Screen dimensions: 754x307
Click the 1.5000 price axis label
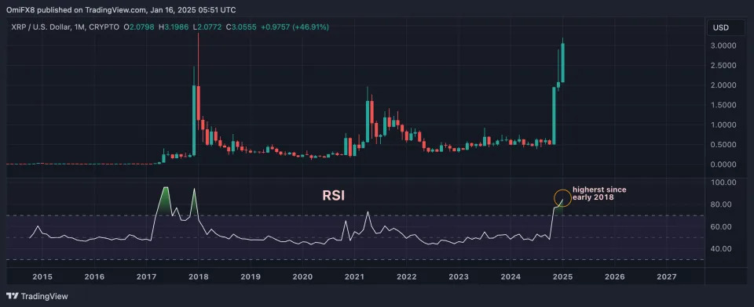723,105
